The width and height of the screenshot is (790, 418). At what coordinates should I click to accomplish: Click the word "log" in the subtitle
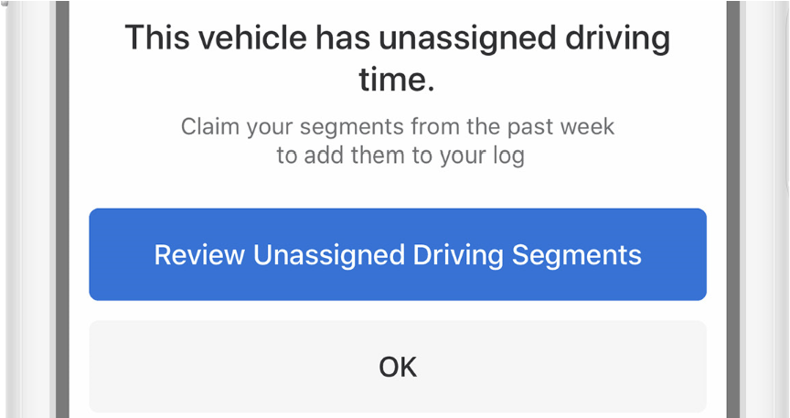(508, 156)
